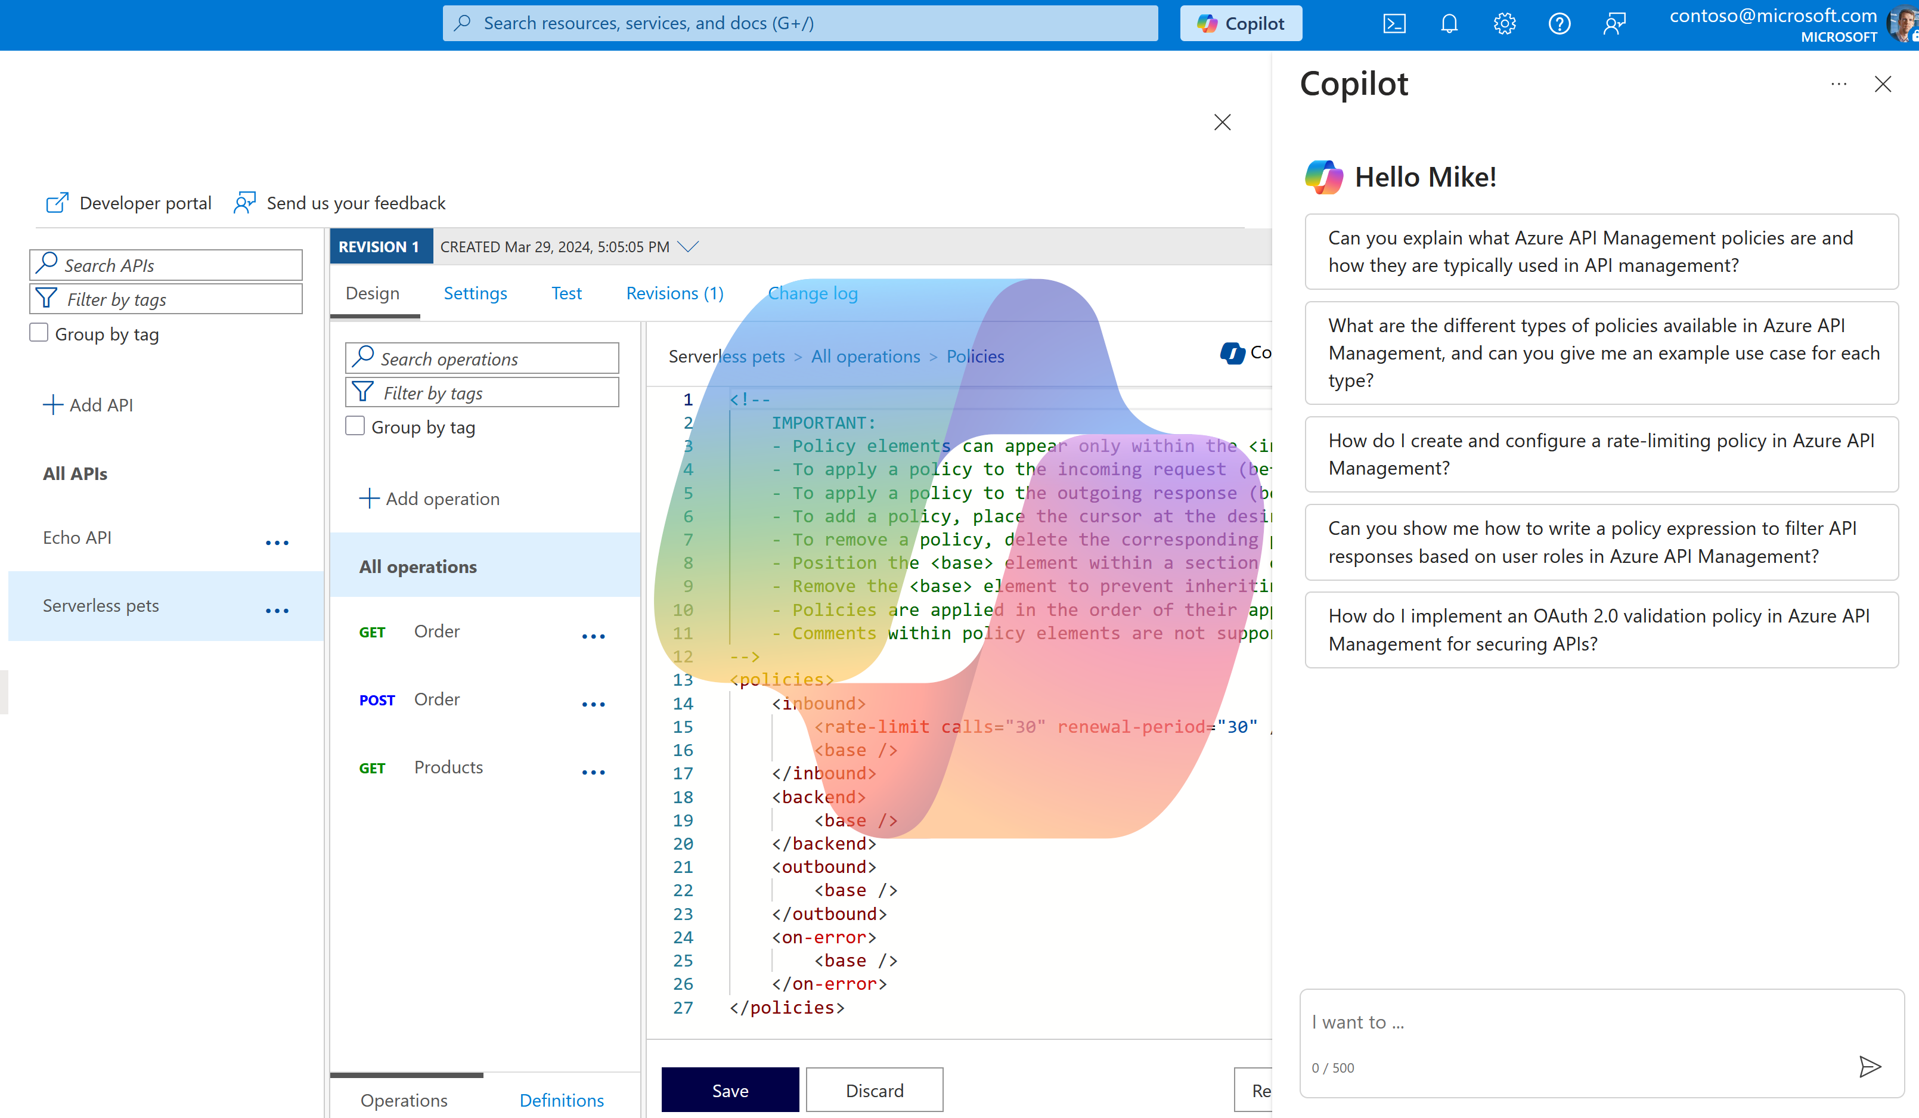Open the ellipsis options next to GET Order

pyautogui.click(x=593, y=636)
